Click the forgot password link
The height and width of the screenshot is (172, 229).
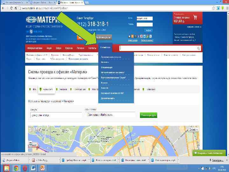[x=147, y=40]
